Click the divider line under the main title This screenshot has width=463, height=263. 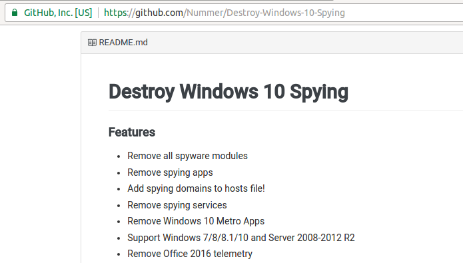click(x=286, y=110)
